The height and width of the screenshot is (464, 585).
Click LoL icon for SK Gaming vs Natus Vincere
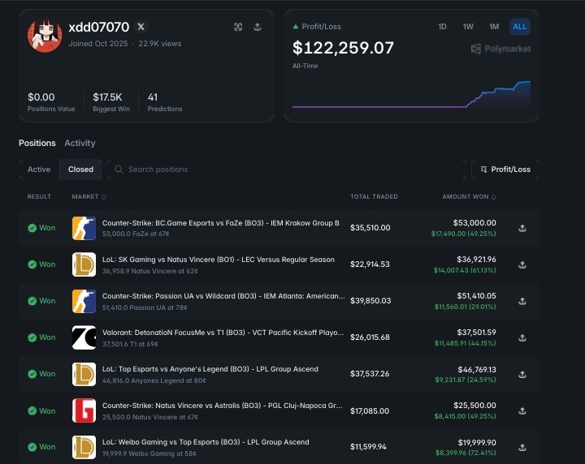[x=84, y=264]
